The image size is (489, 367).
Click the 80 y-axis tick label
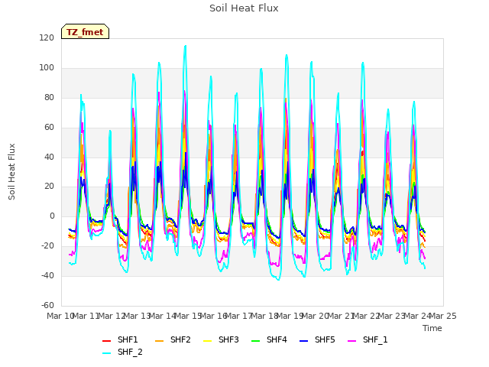[49, 97]
